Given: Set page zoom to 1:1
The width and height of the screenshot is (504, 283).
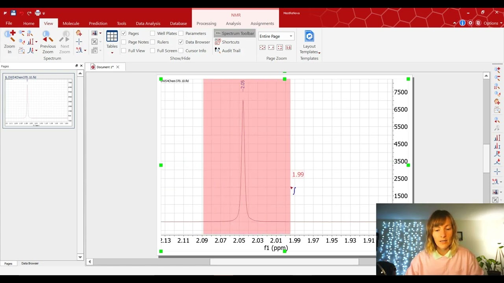Looking at the screenshot, I should pos(288,48).
